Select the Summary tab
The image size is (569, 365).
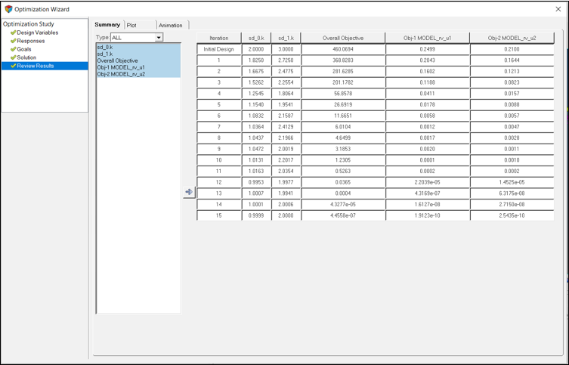pyautogui.click(x=107, y=25)
